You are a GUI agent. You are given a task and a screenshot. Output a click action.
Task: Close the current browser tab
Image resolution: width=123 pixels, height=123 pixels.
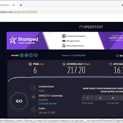tap(14, 5)
